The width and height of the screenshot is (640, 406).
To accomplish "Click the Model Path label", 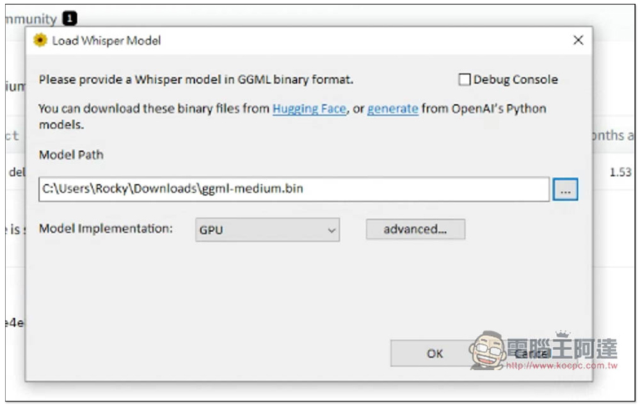I will coord(71,155).
